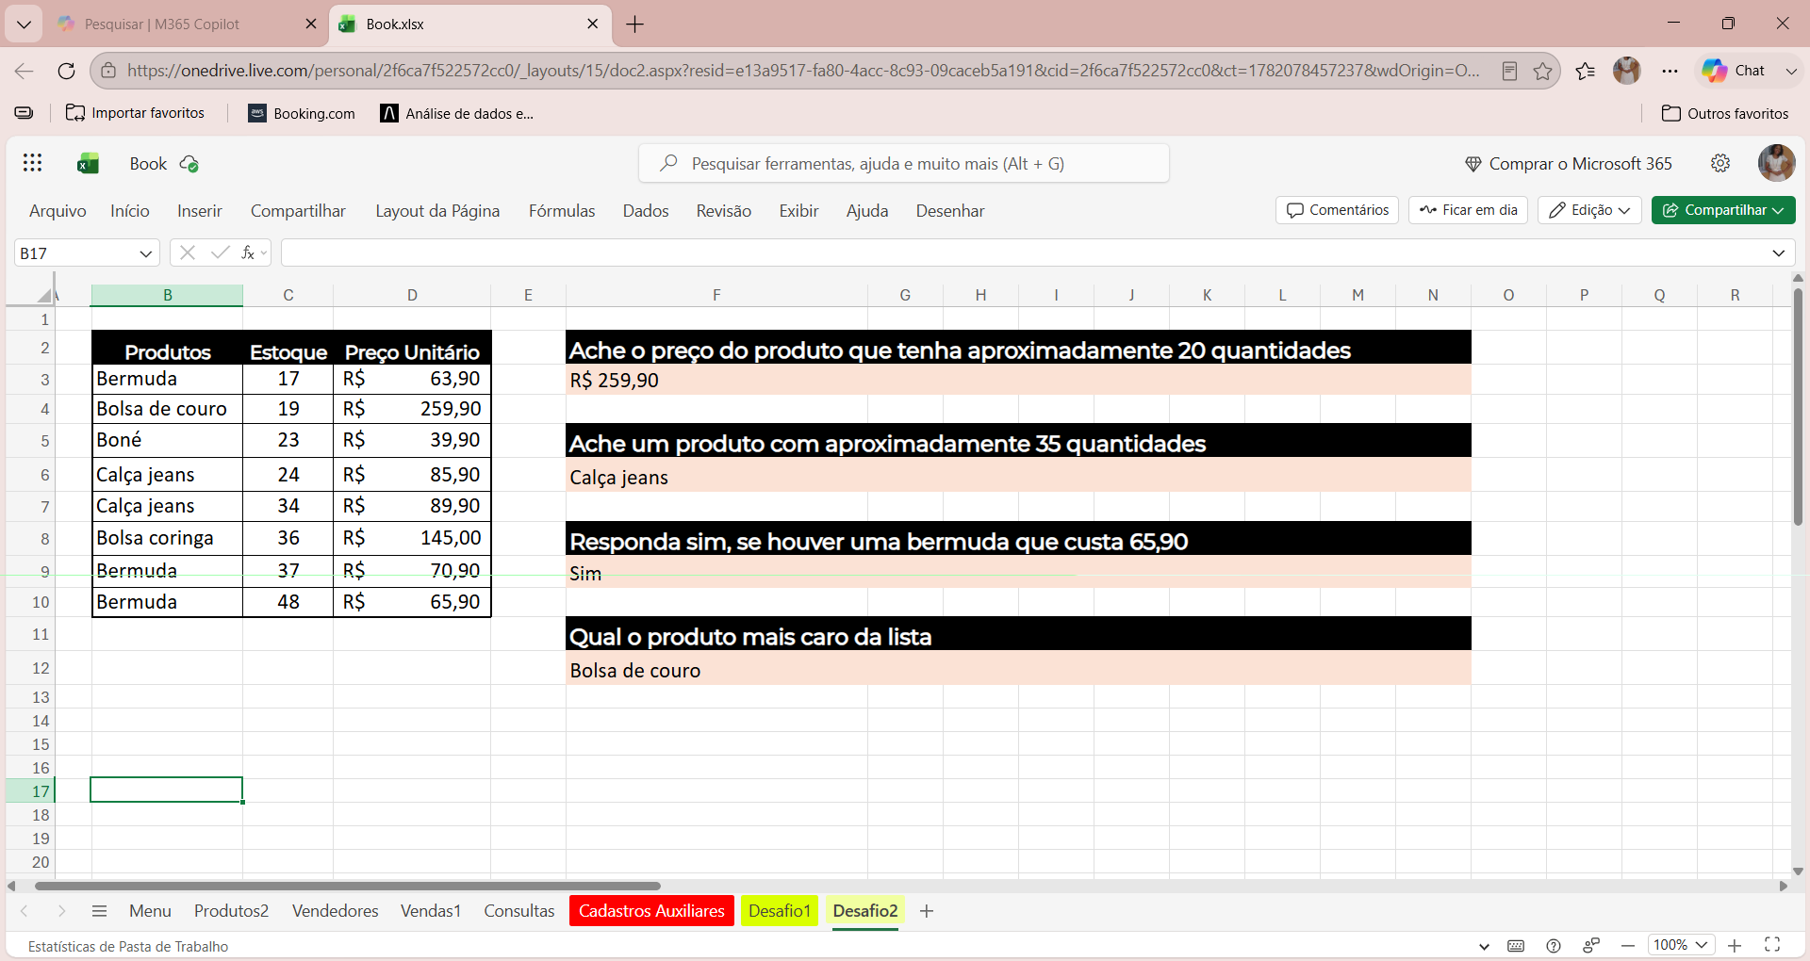Switch to the Desafio1 sheet tab
Viewport: 1810px width, 961px height.
point(780,911)
